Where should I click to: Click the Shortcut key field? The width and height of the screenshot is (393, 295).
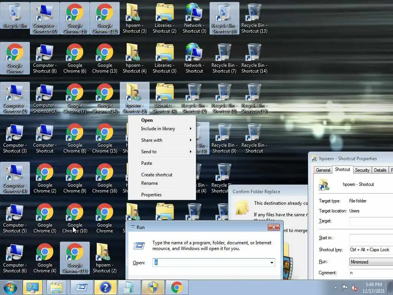[371, 250]
